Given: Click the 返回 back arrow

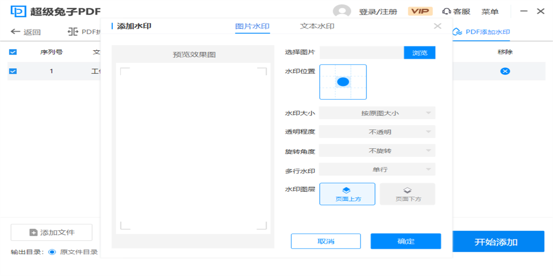Looking at the screenshot, I should coord(16,32).
